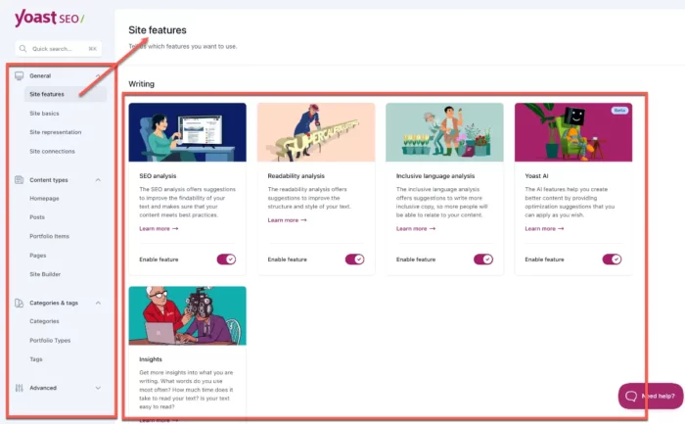685x424 pixels.
Task: Focus the Quick search field
Action: (59, 49)
